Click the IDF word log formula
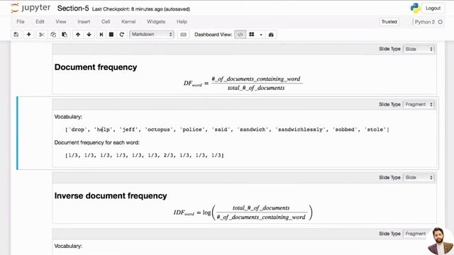 tap(243, 212)
